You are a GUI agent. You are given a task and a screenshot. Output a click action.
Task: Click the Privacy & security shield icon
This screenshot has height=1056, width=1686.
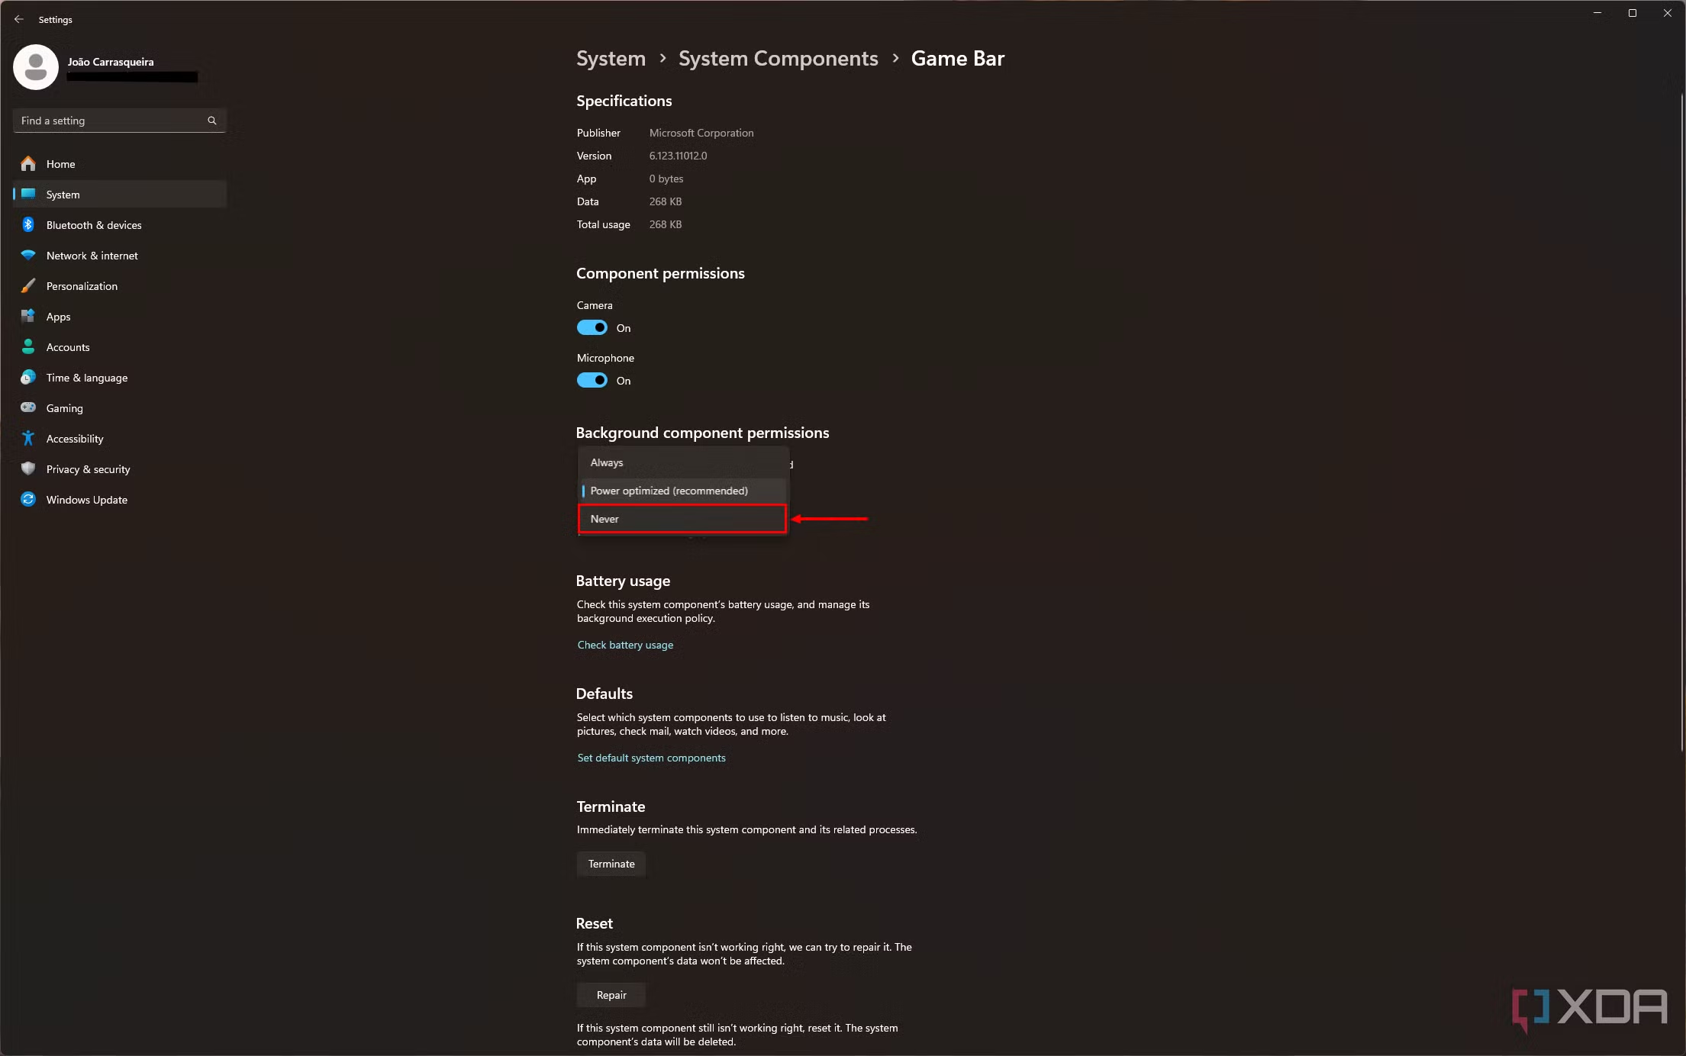tap(28, 468)
